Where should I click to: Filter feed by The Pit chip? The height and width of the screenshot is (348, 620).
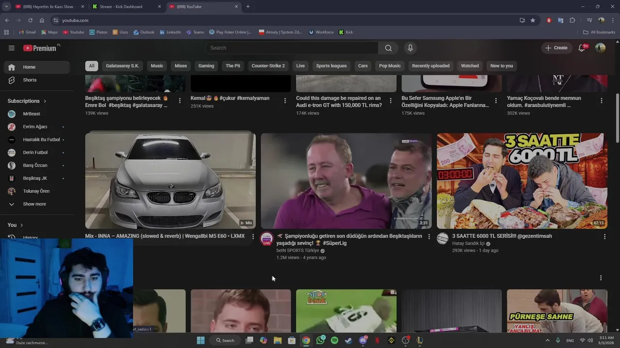233,66
